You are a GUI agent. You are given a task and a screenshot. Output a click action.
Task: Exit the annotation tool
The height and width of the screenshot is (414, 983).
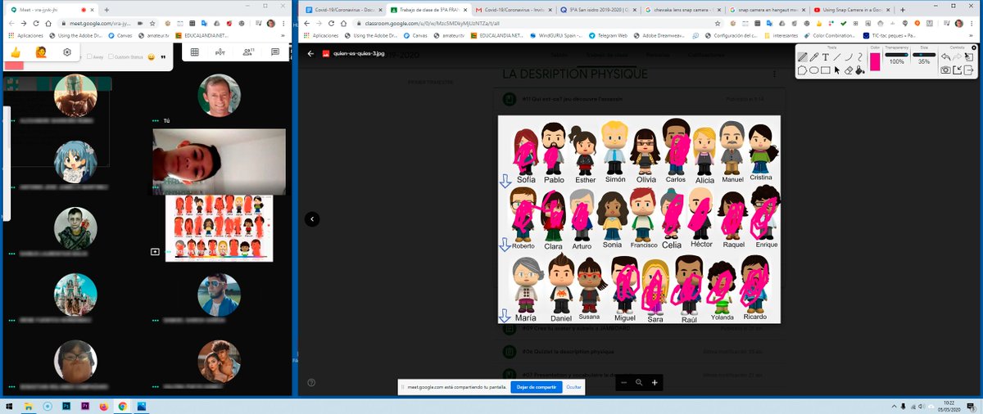click(971, 70)
